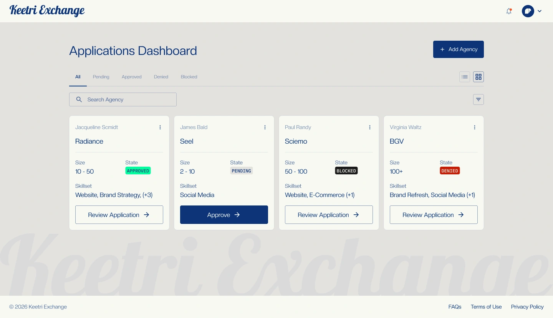Screen dimensions: 553x318
Task: Select the Blocked tab
Action: click(189, 77)
